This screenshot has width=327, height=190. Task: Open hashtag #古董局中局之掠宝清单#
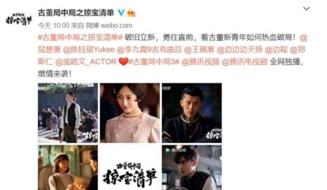(x=80, y=38)
